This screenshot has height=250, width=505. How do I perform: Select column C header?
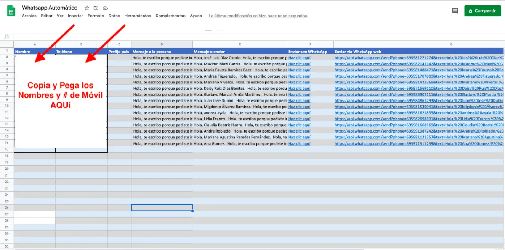point(120,44)
